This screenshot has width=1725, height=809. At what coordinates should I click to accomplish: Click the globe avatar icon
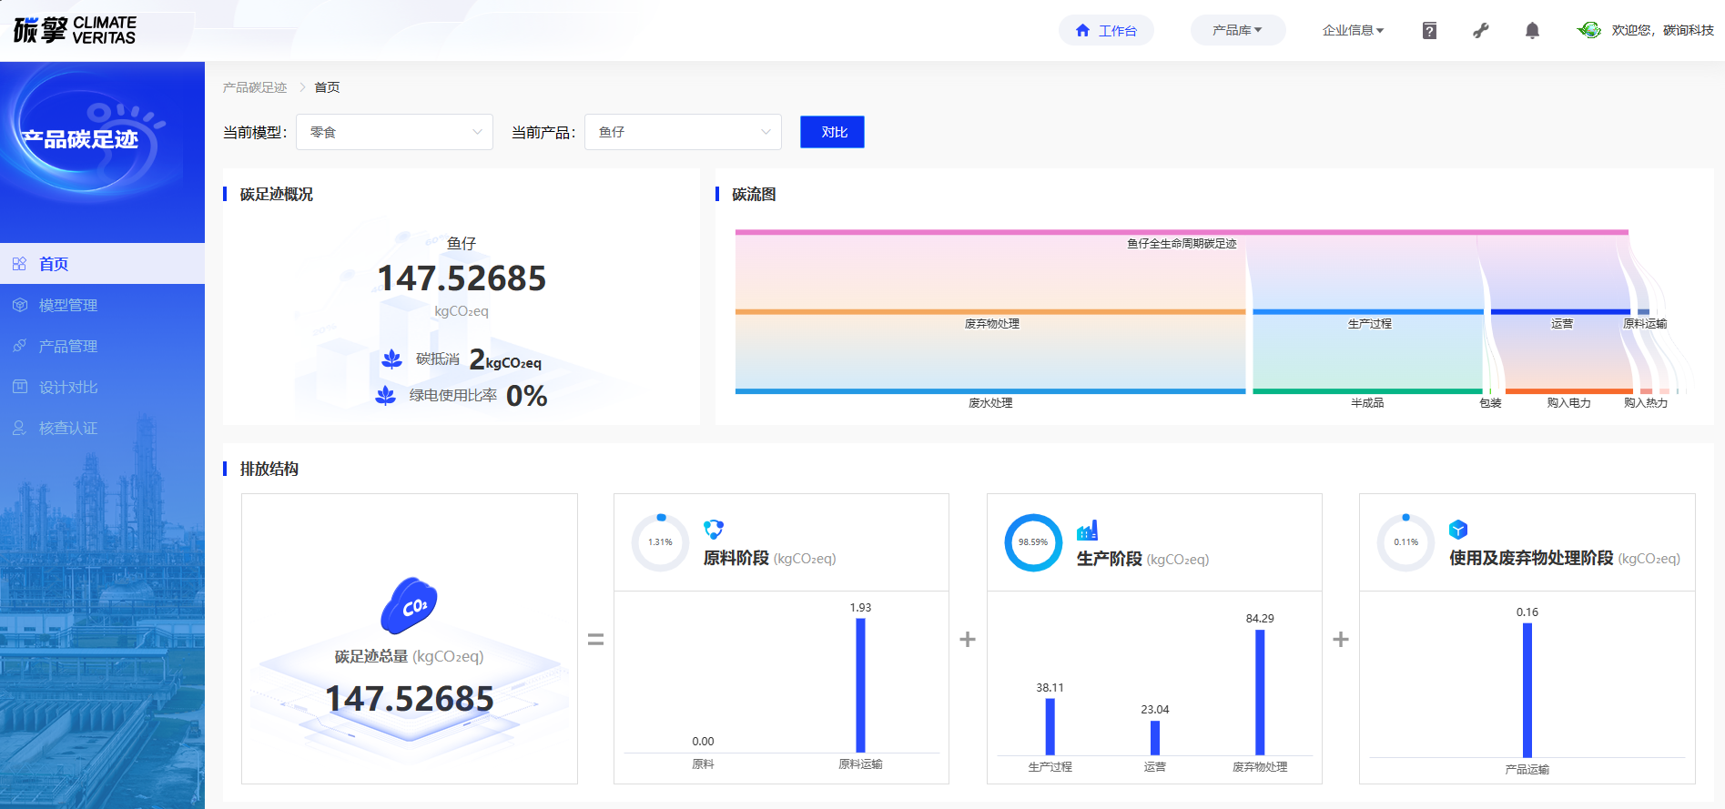[1589, 30]
